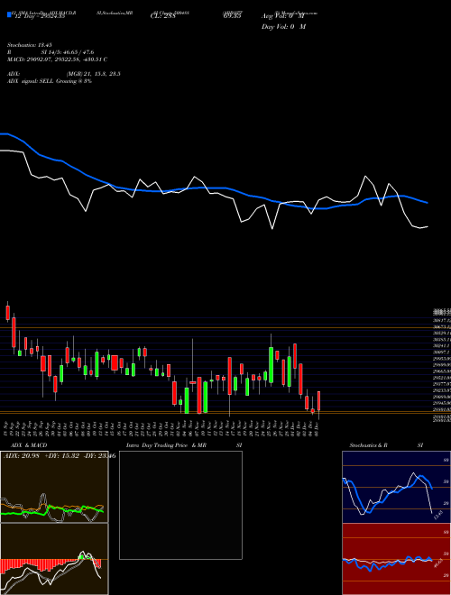This screenshot has height=595, width=451.
Task: Click the last red candlestick on the chart
Action: pyautogui.click(x=319, y=401)
